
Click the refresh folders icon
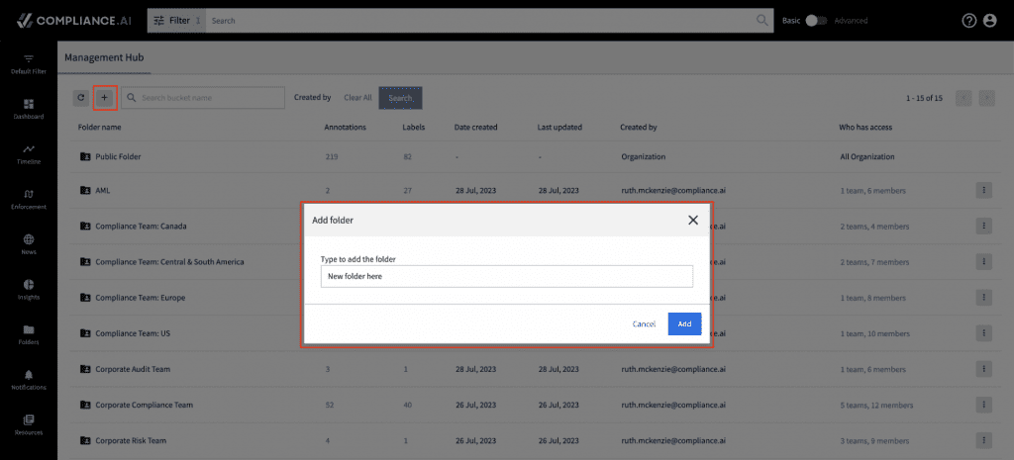point(81,98)
